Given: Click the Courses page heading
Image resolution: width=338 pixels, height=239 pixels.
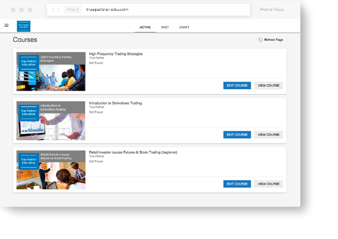Looking at the screenshot, I should [x=25, y=40].
